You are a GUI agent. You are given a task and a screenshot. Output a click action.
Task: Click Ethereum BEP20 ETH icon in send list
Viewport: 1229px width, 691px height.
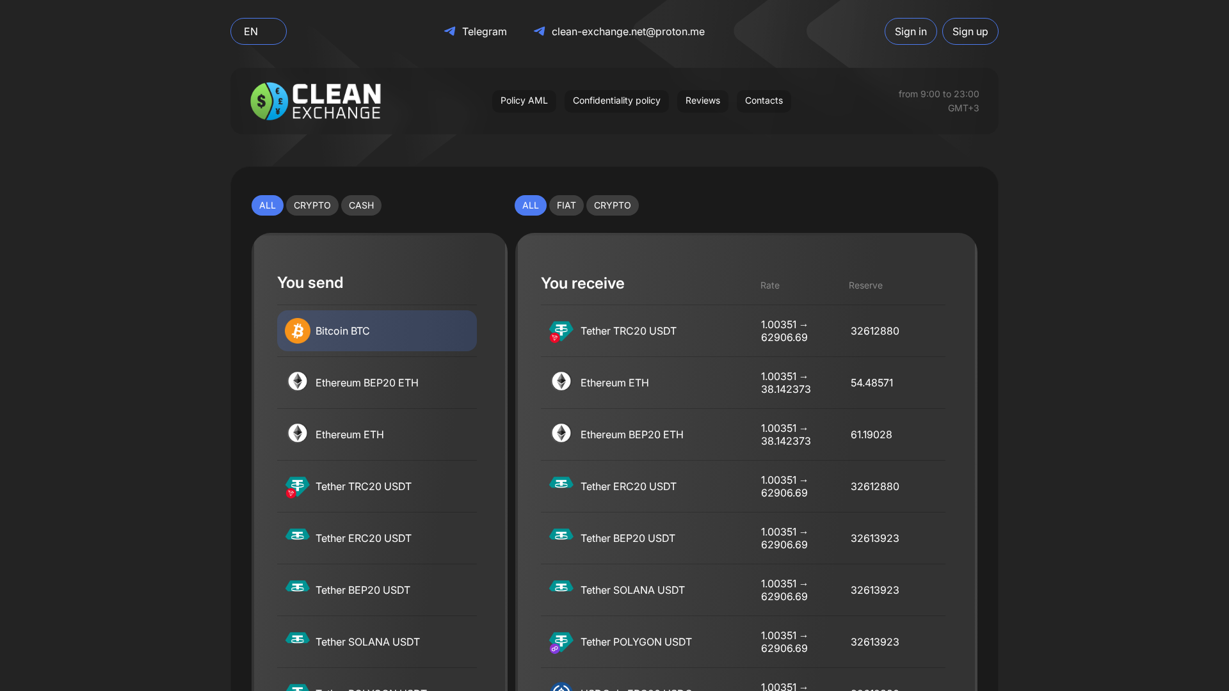pyautogui.click(x=298, y=381)
